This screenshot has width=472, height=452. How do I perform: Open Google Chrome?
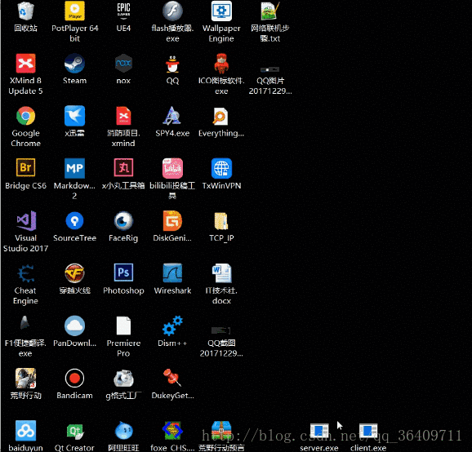25,116
